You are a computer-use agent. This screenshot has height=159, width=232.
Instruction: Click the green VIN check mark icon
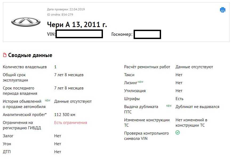coord(178,132)
